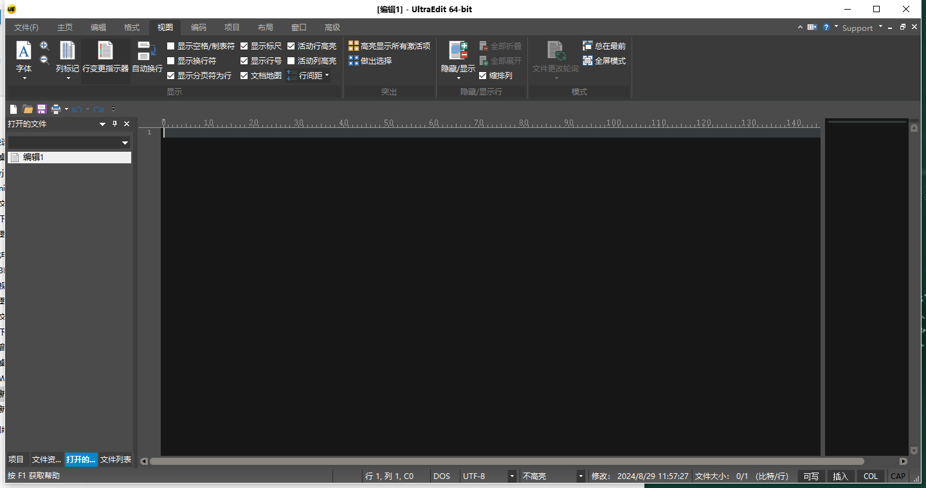Check 显示换行符 option
Screen dimensions: 926x488
[x=170, y=60]
